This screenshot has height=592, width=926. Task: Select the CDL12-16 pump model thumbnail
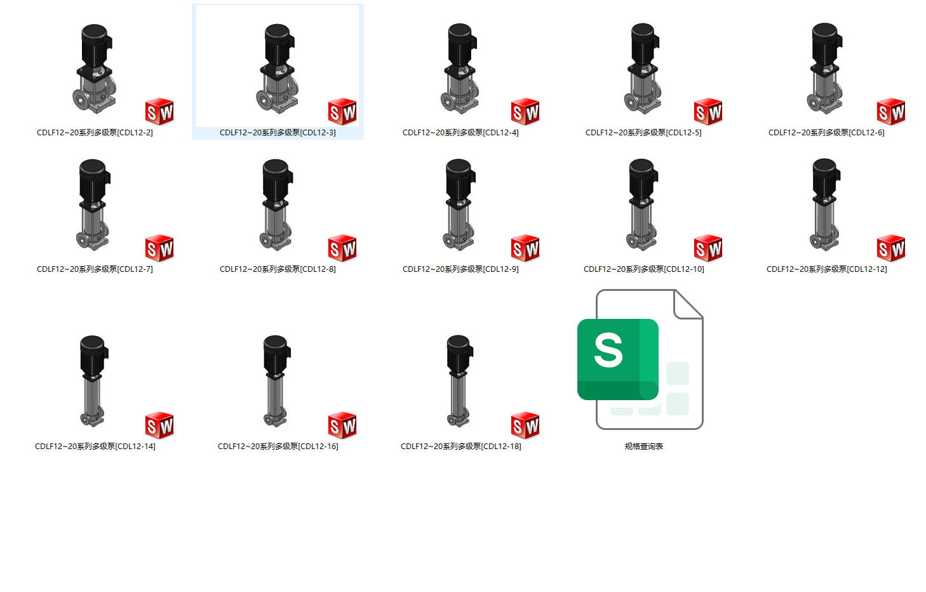(278, 381)
